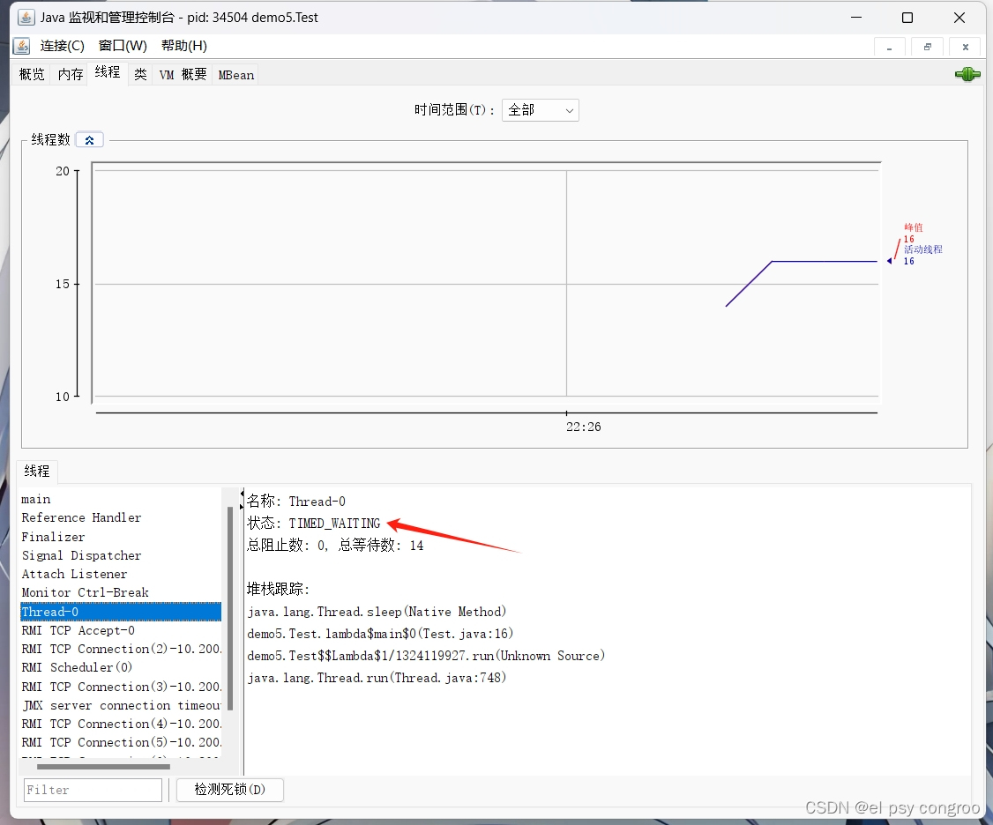Switch to the 类 tab
Image resolution: width=993 pixels, height=825 pixels.
click(x=140, y=75)
